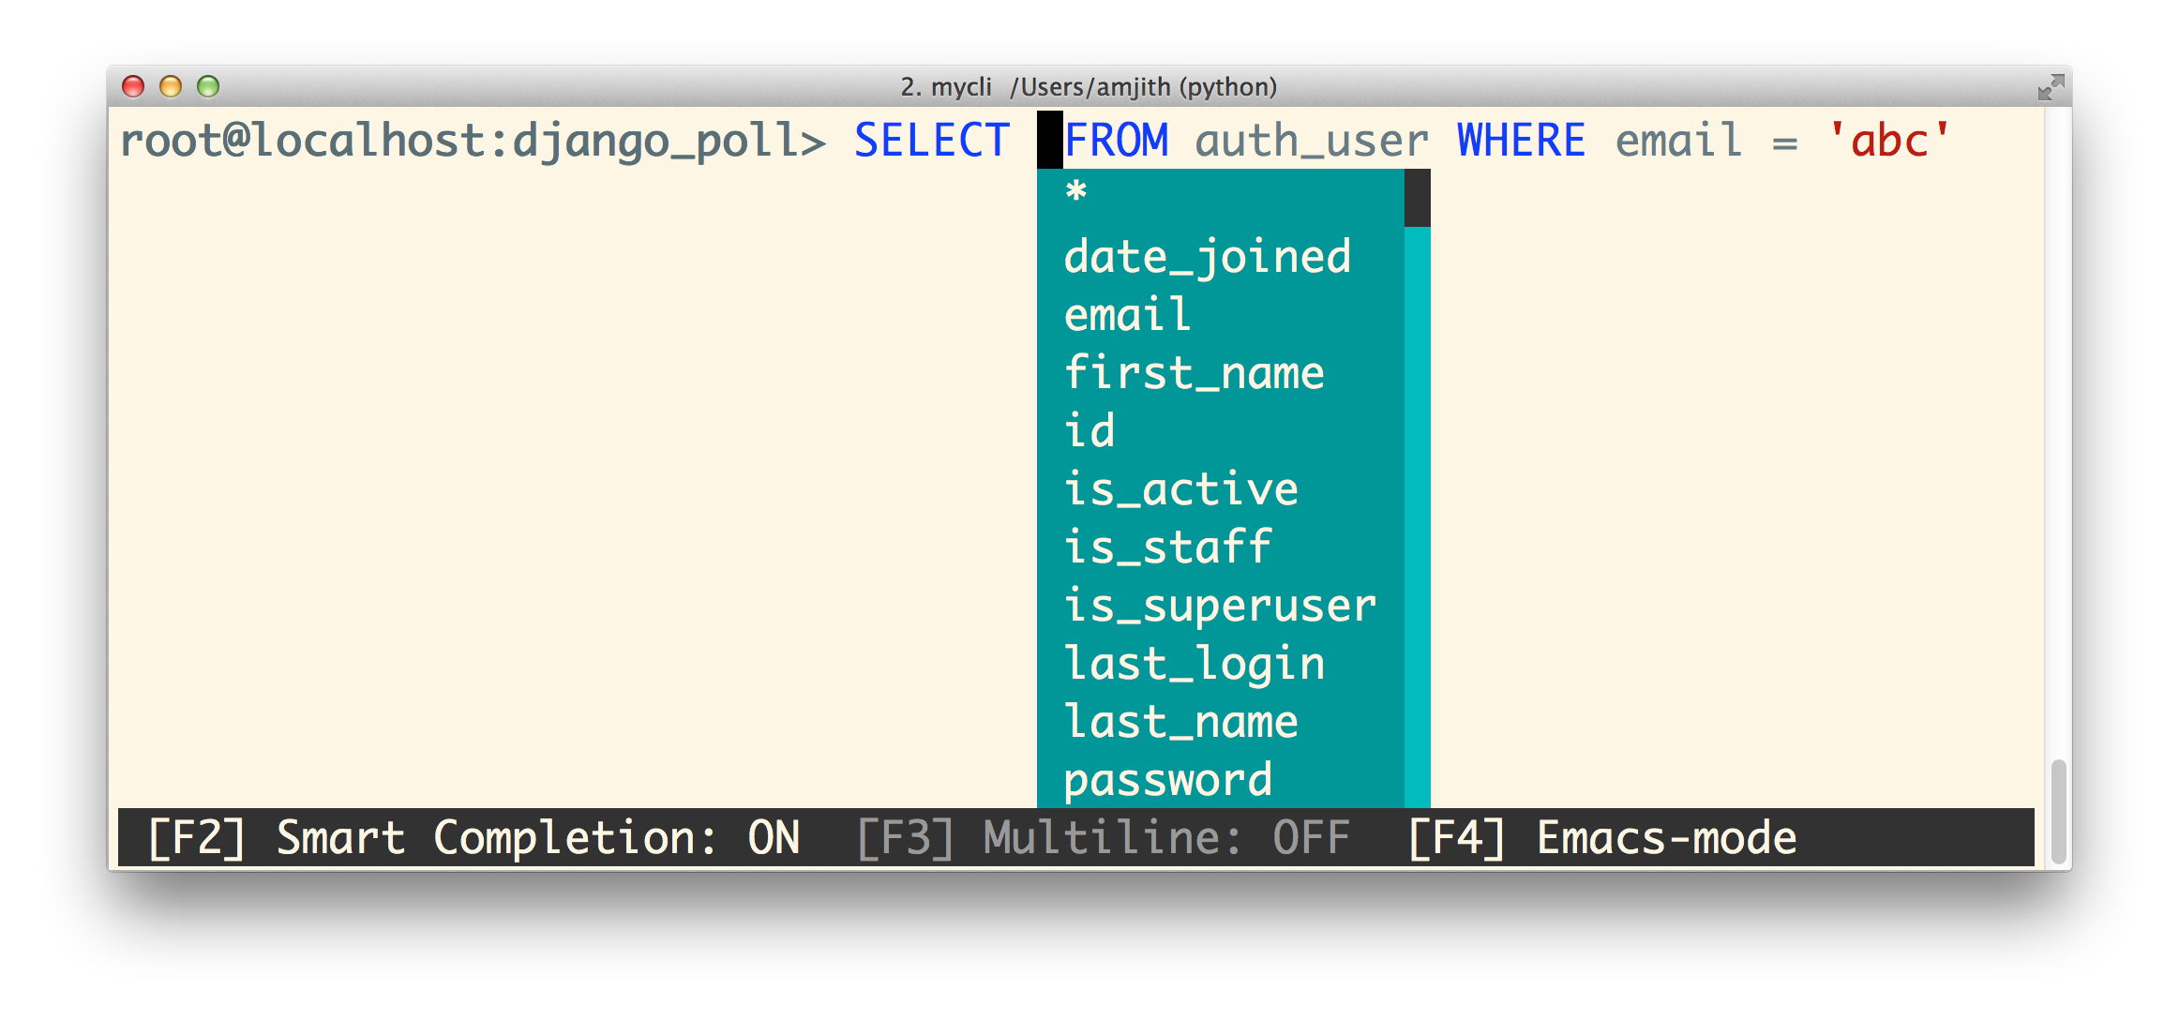2179x1020 pixels.
Task: Click the completion popup scrollbar
Action: click(1416, 197)
